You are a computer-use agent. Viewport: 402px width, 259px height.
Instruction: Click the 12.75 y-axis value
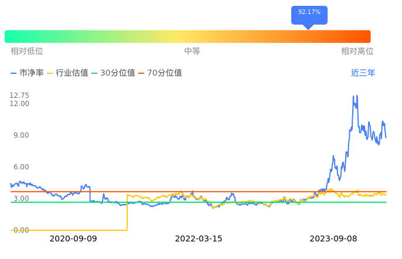coord(19,96)
